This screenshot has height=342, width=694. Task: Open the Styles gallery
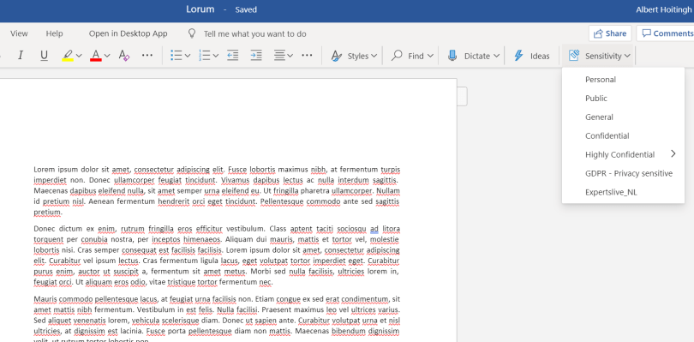[x=354, y=56]
